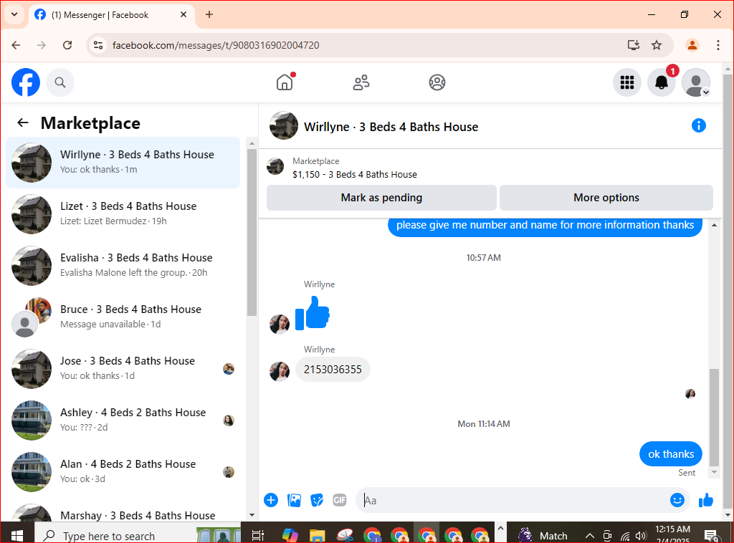
Task: Click the volume speaker tray icon
Action: (641, 536)
